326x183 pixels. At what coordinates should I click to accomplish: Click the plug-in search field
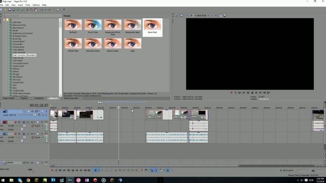(32, 16)
